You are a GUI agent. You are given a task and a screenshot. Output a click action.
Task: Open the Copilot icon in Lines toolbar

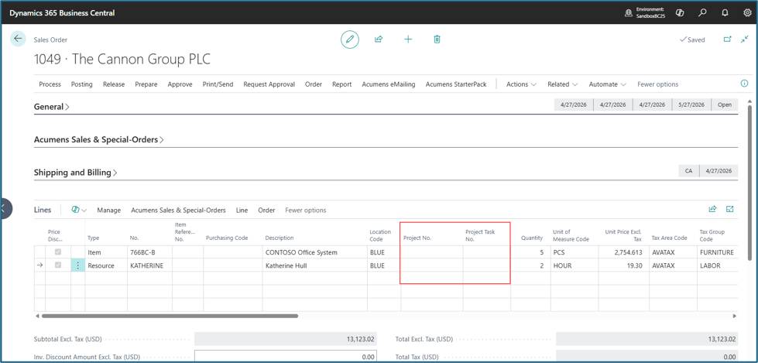click(75, 210)
